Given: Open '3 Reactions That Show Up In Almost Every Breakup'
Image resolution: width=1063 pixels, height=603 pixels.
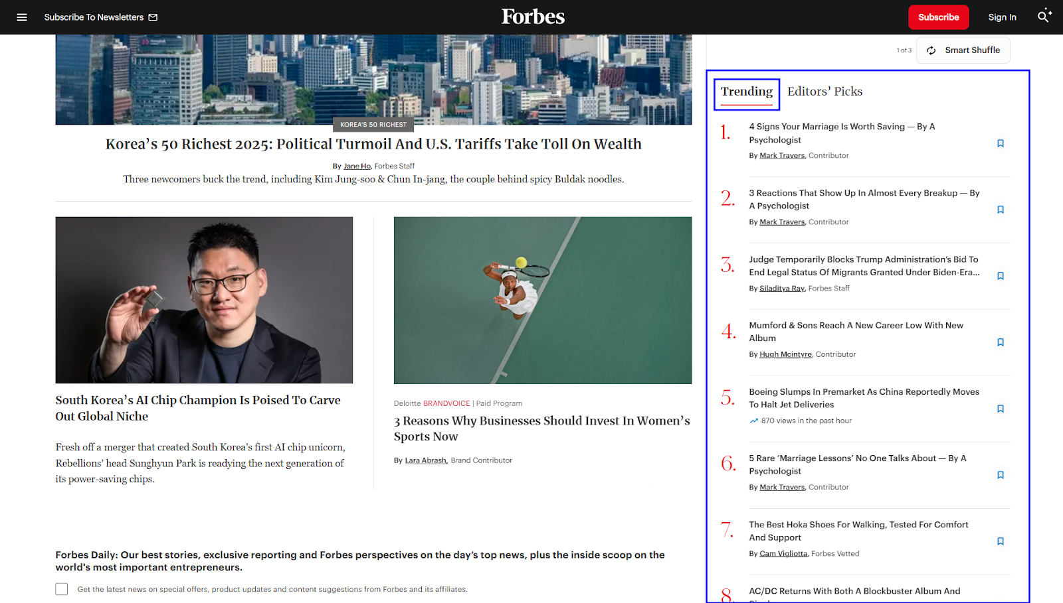Looking at the screenshot, I should click(x=864, y=200).
